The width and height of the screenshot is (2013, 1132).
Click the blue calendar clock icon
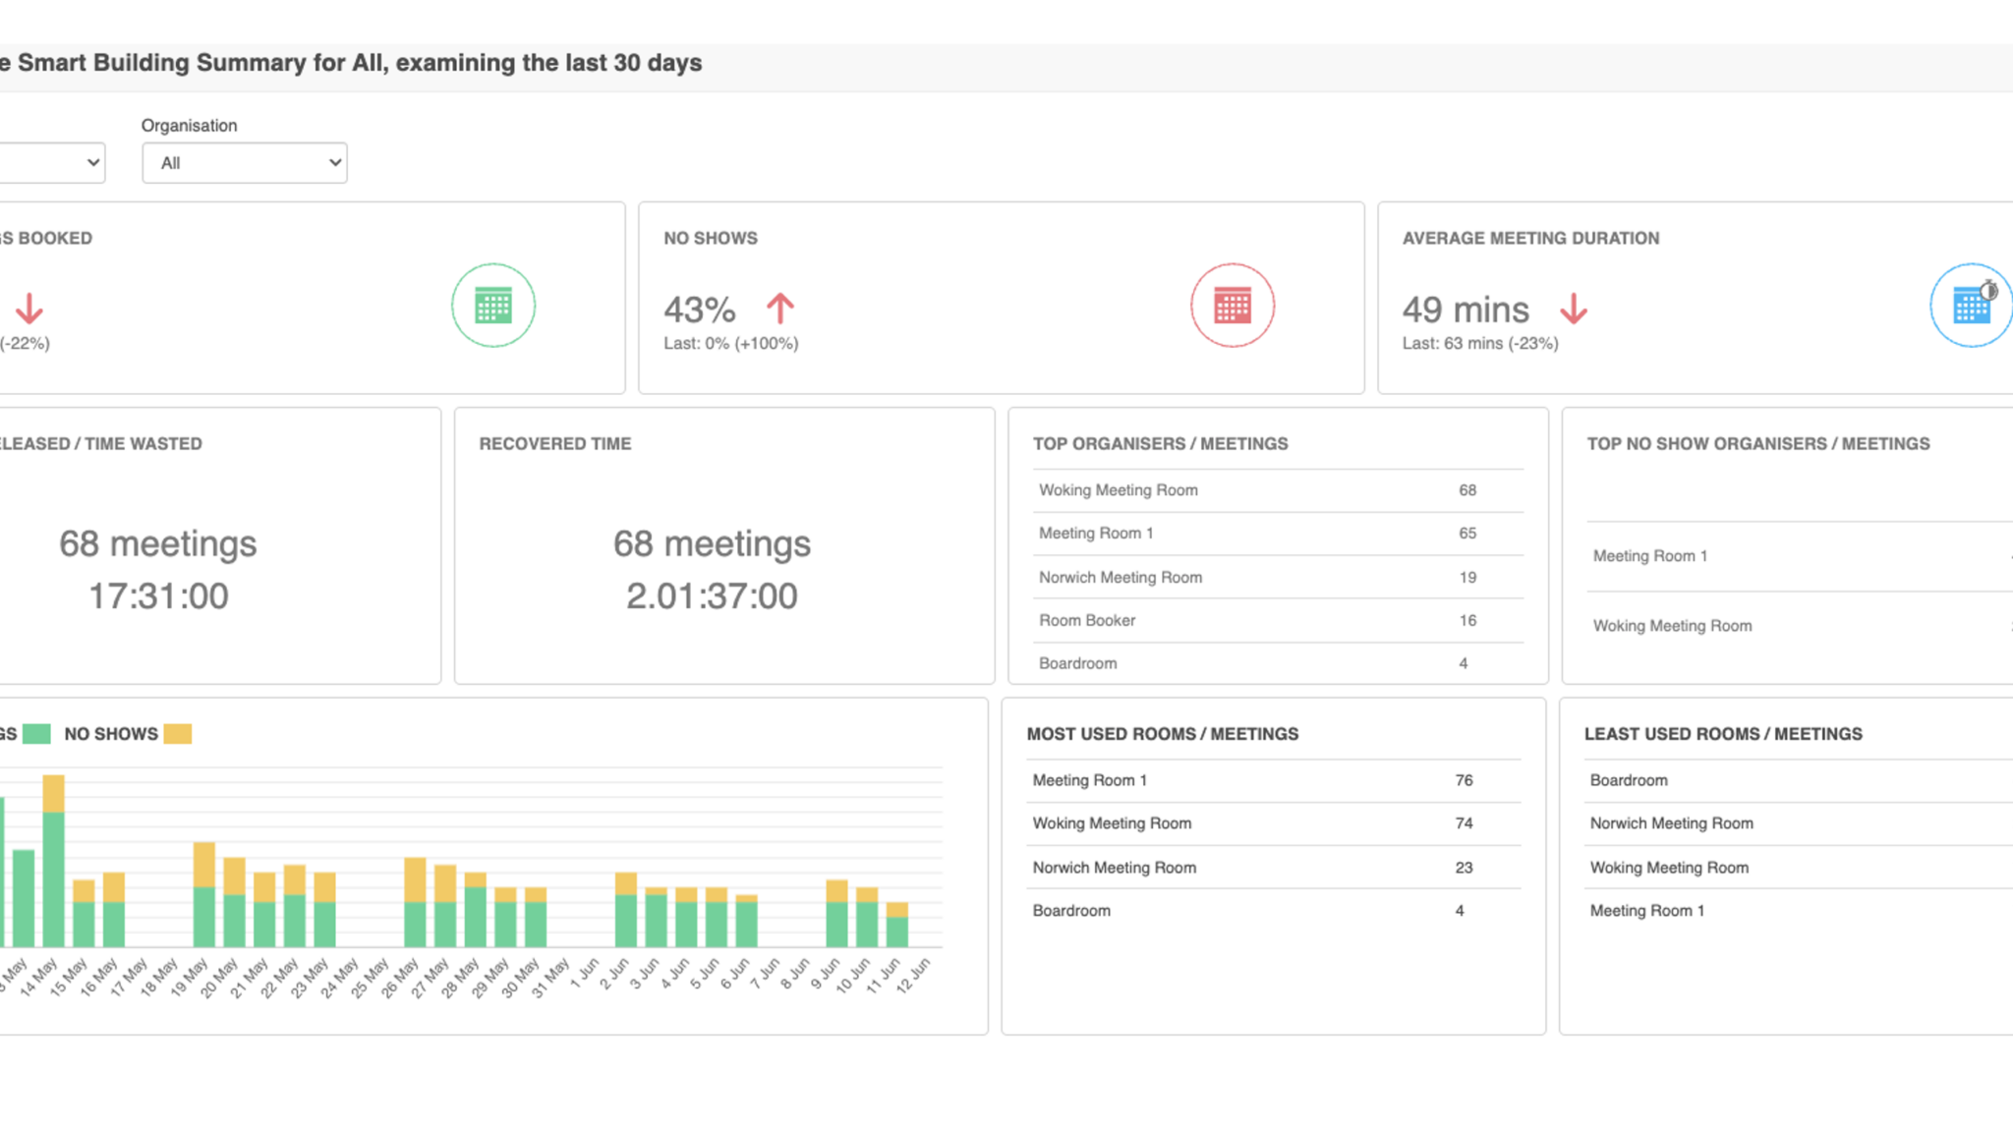click(x=1972, y=306)
